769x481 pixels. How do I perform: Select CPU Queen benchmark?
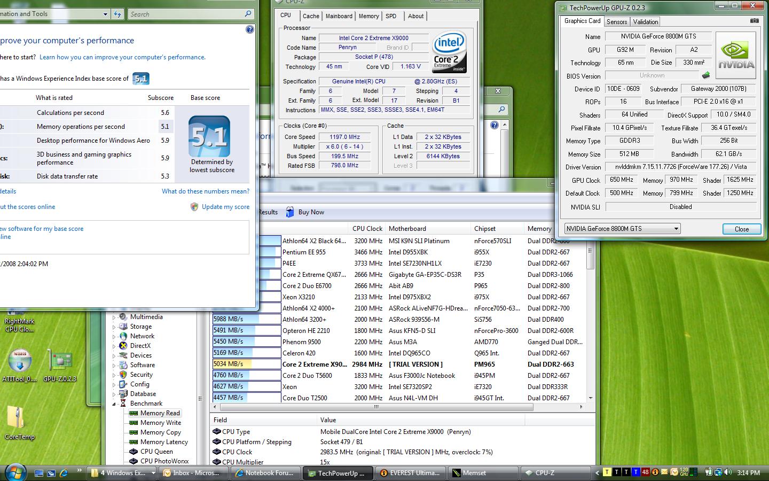click(x=156, y=452)
